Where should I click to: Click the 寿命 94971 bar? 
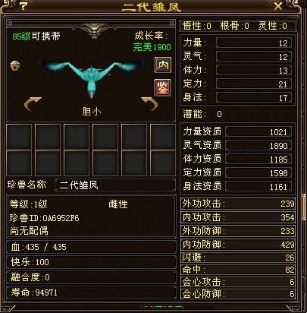pyautogui.click(x=91, y=292)
